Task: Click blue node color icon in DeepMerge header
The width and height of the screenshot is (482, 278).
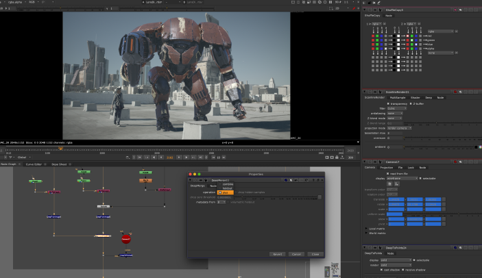Action: 286,180
